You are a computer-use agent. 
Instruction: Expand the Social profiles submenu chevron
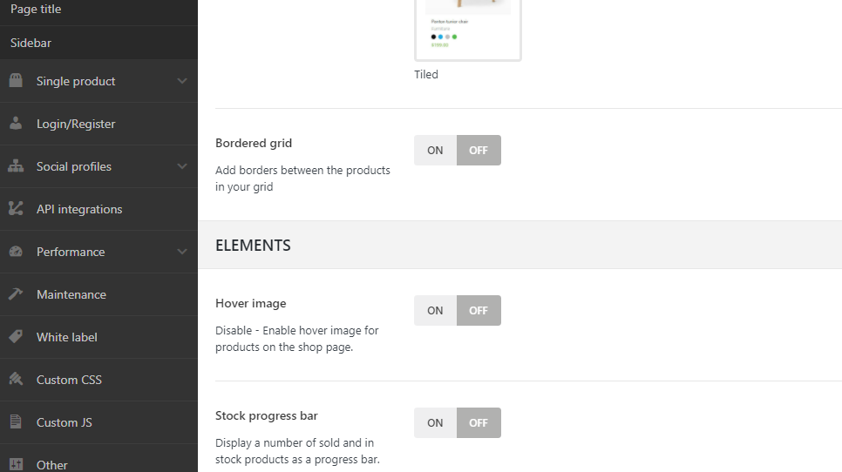click(182, 166)
